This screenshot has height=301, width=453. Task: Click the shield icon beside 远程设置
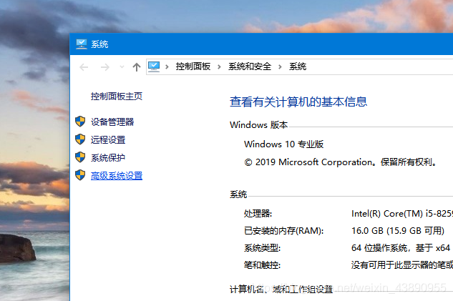coord(80,139)
